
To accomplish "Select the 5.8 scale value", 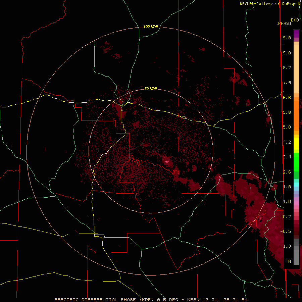I will 287,112.
